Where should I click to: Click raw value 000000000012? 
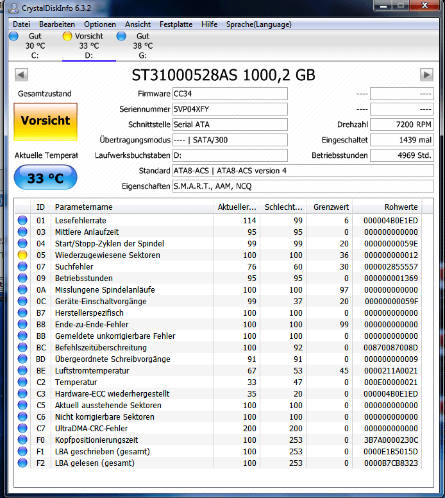tap(391, 255)
